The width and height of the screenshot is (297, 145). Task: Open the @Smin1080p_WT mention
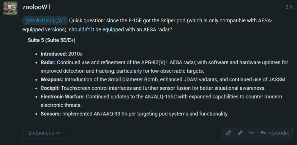45,21
